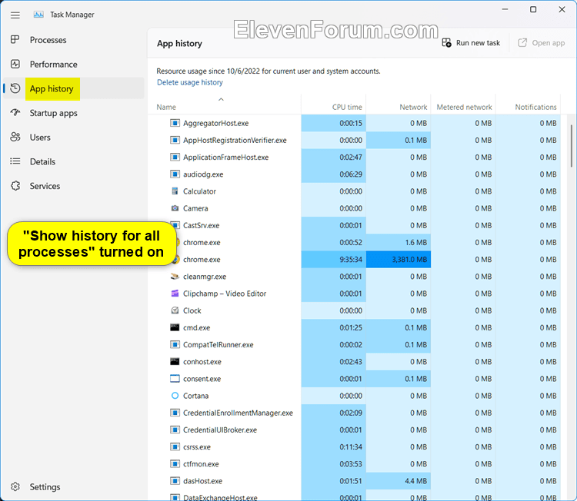Click the cleanmgr.exe icon
The image size is (577, 501).
(175, 277)
